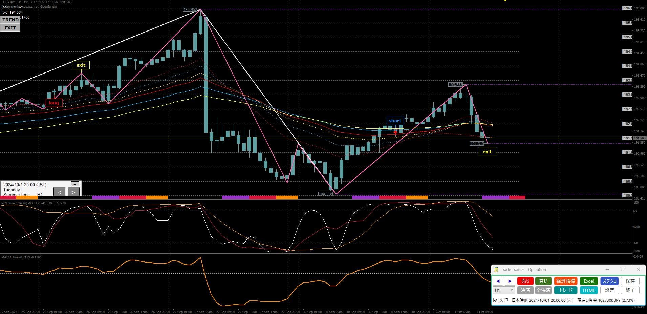Take a screenshot with スクショ button
The height and width of the screenshot is (314, 647).
coord(609,281)
